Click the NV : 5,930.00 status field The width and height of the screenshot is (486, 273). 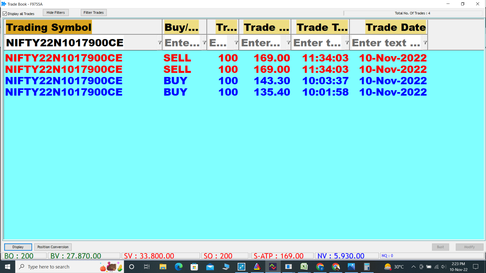pos(347,256)
